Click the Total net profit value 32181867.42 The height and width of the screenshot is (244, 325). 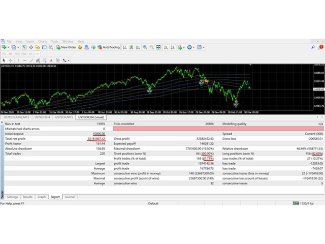[x=96, y=139]
